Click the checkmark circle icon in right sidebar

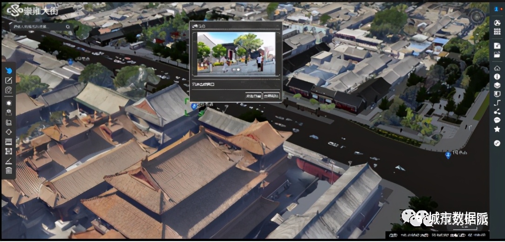click(x=497, y=143)
